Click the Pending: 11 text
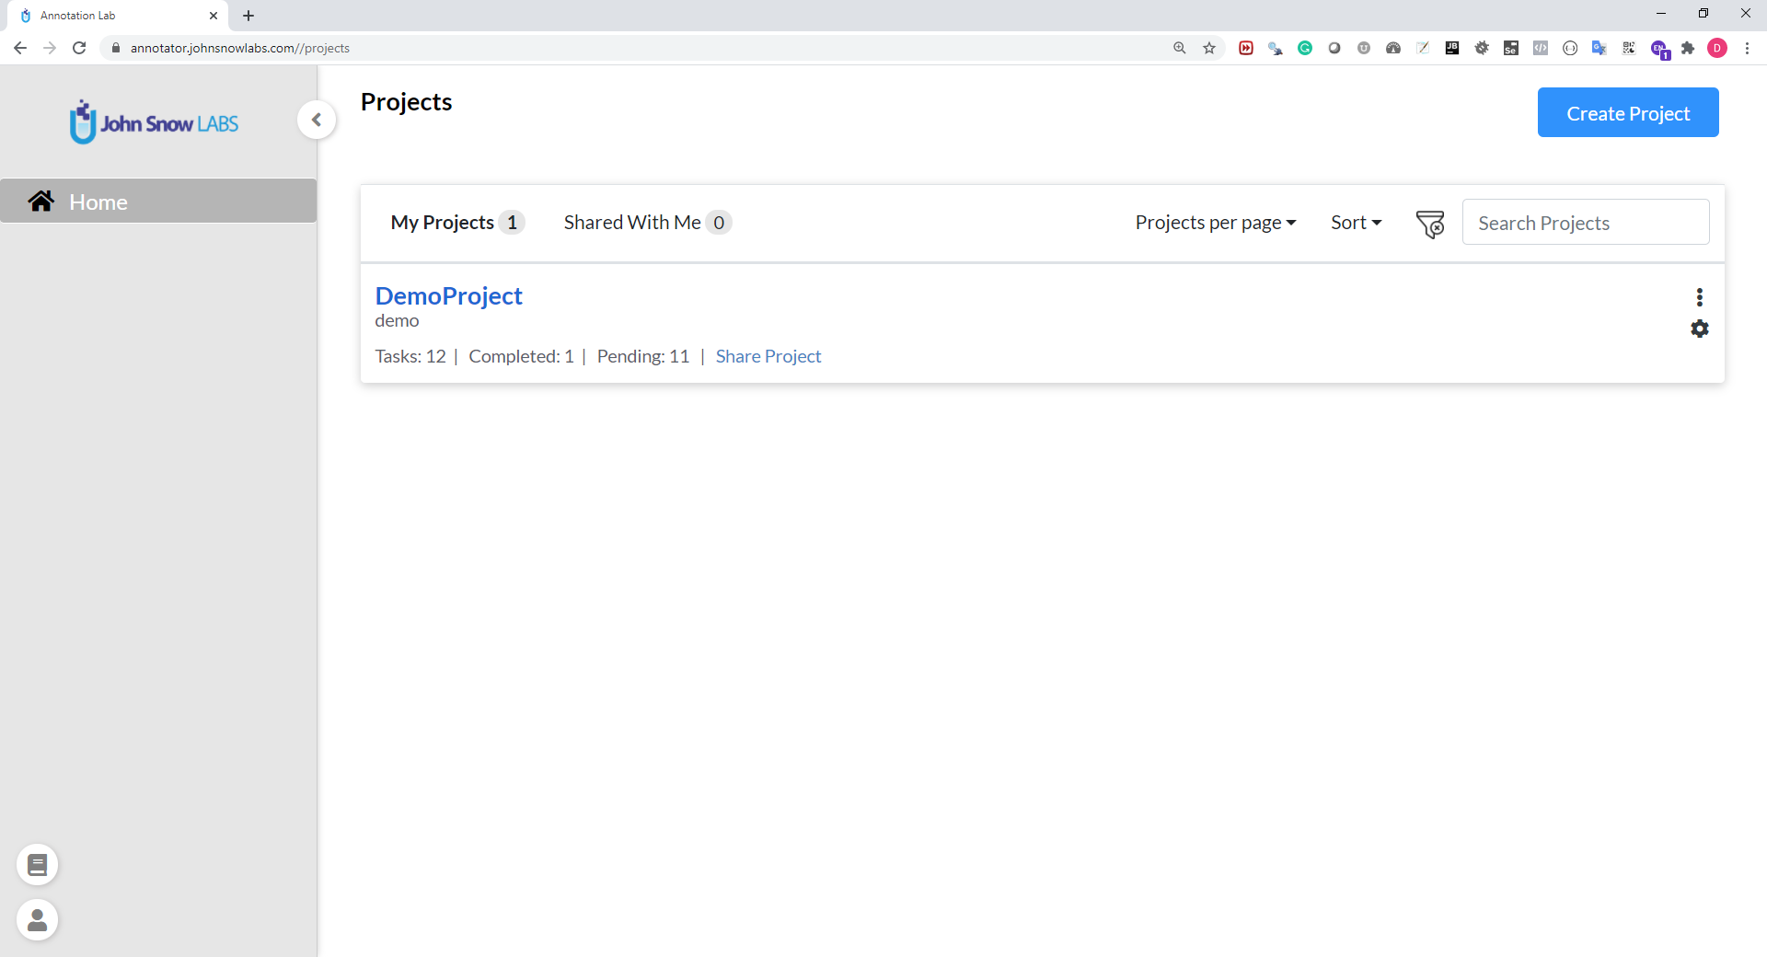 click(643, 356)
